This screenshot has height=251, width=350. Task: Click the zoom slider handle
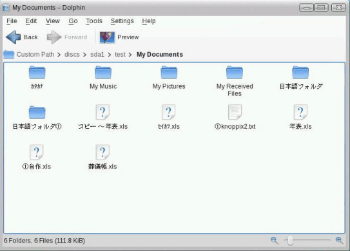coord(290,241)
